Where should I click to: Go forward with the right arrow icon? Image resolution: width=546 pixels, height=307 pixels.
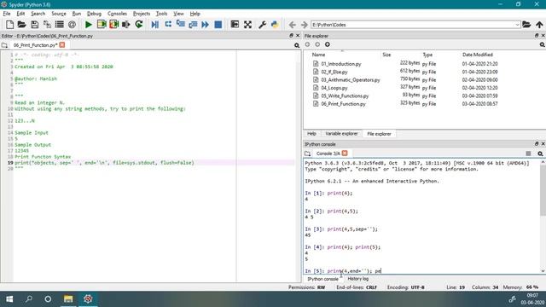[x=304, y=25]
